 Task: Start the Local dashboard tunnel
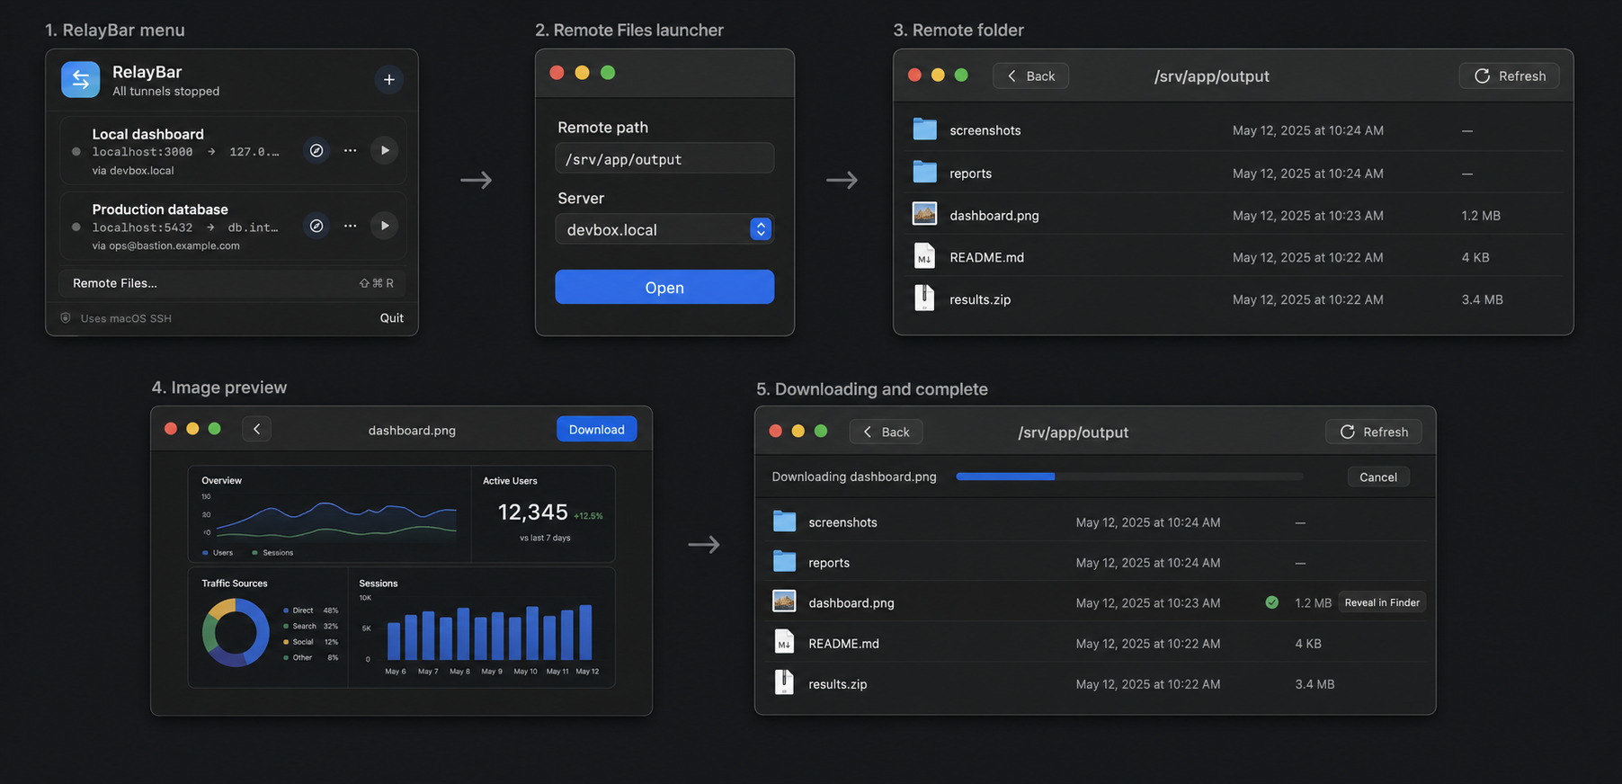385,150
